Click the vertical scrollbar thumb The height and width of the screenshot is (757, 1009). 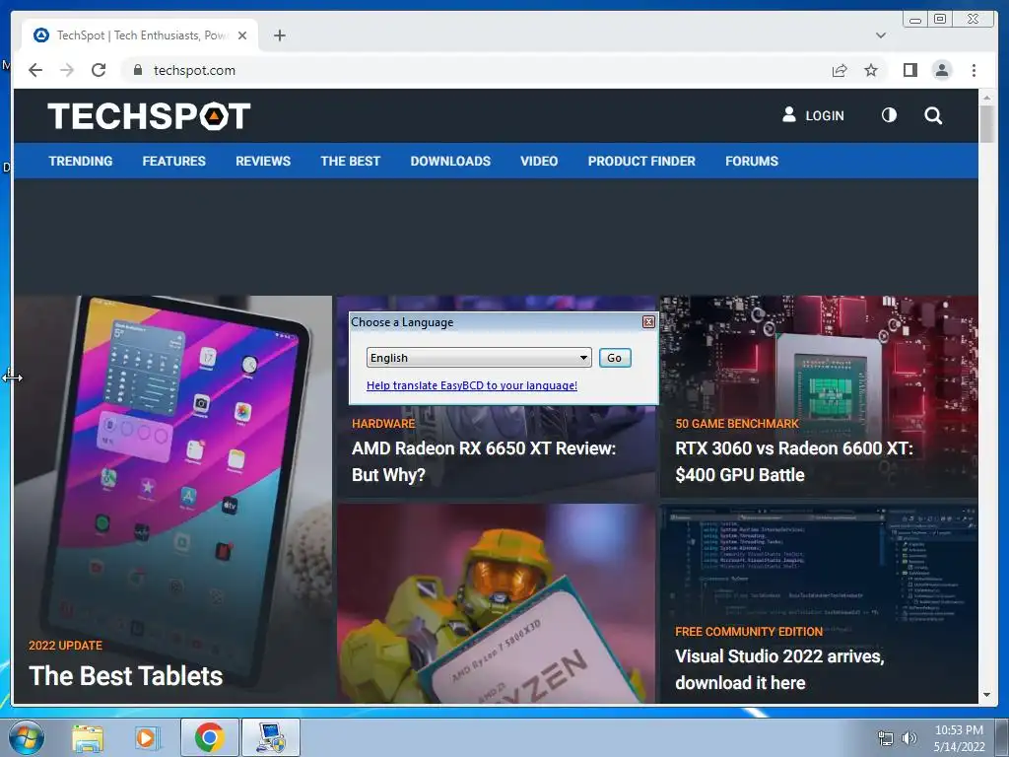[x=986, y=123]
